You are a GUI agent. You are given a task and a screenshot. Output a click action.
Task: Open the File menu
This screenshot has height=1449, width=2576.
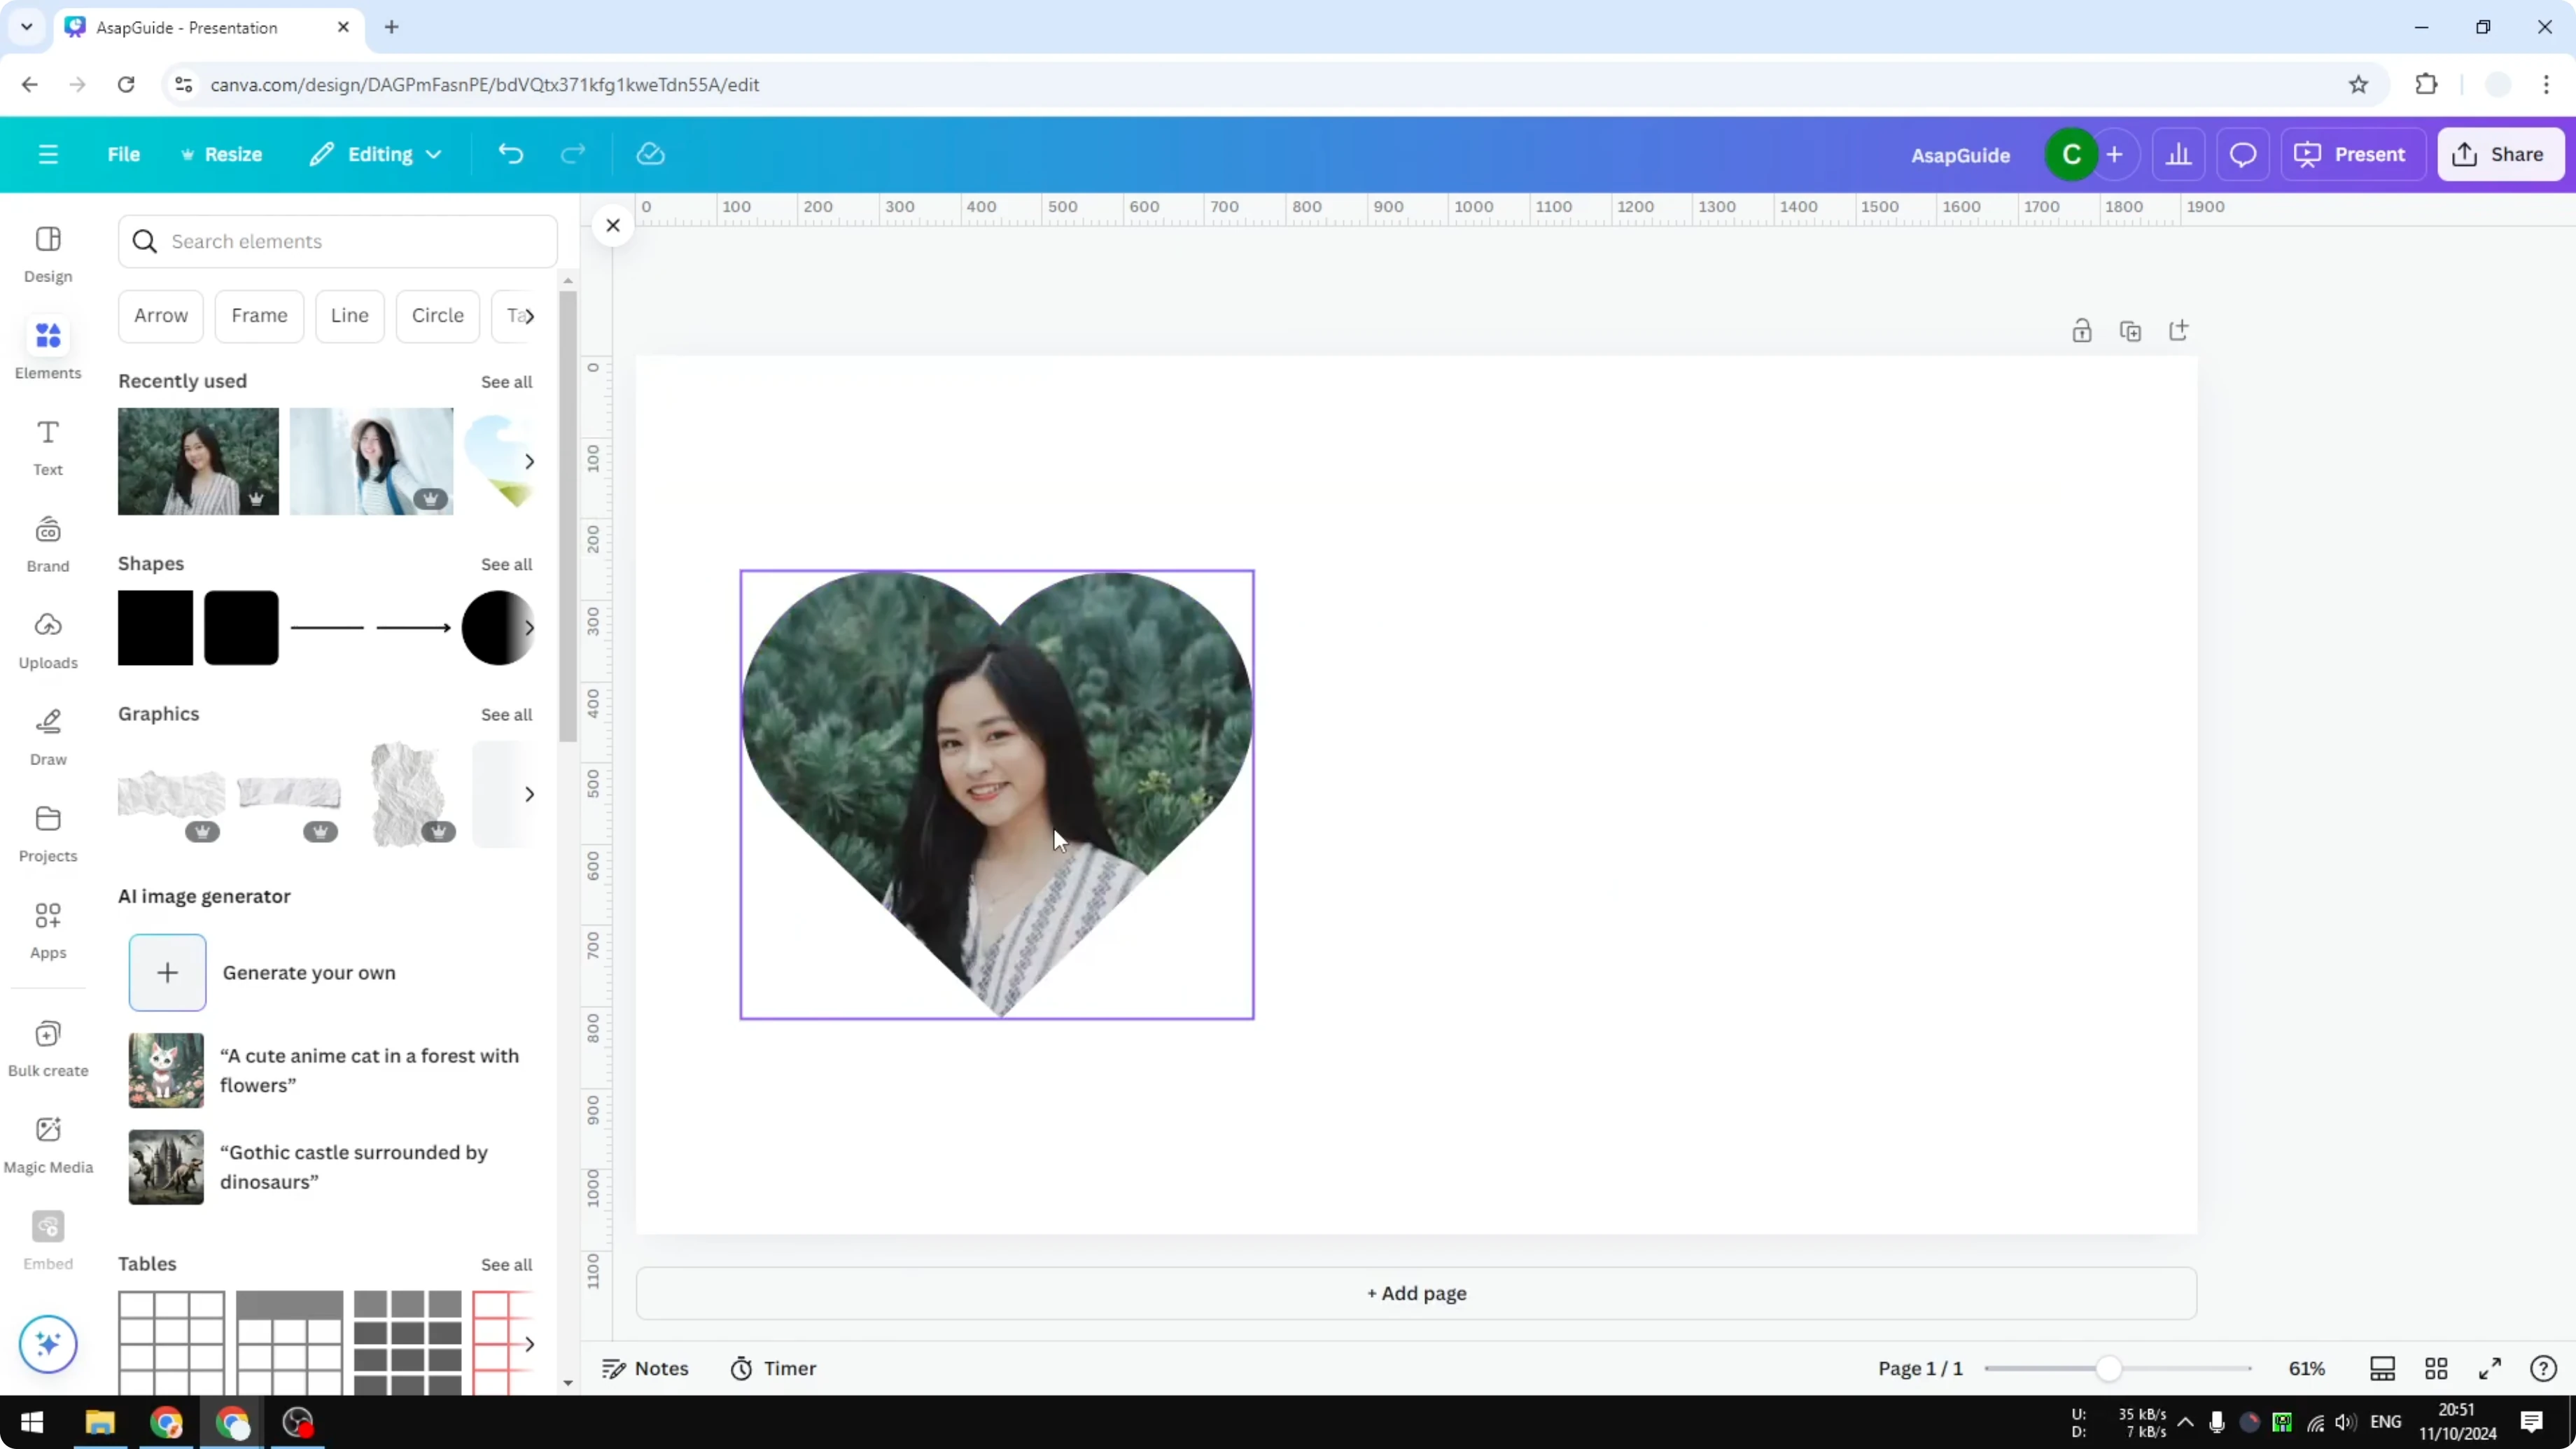coord(124,154)
